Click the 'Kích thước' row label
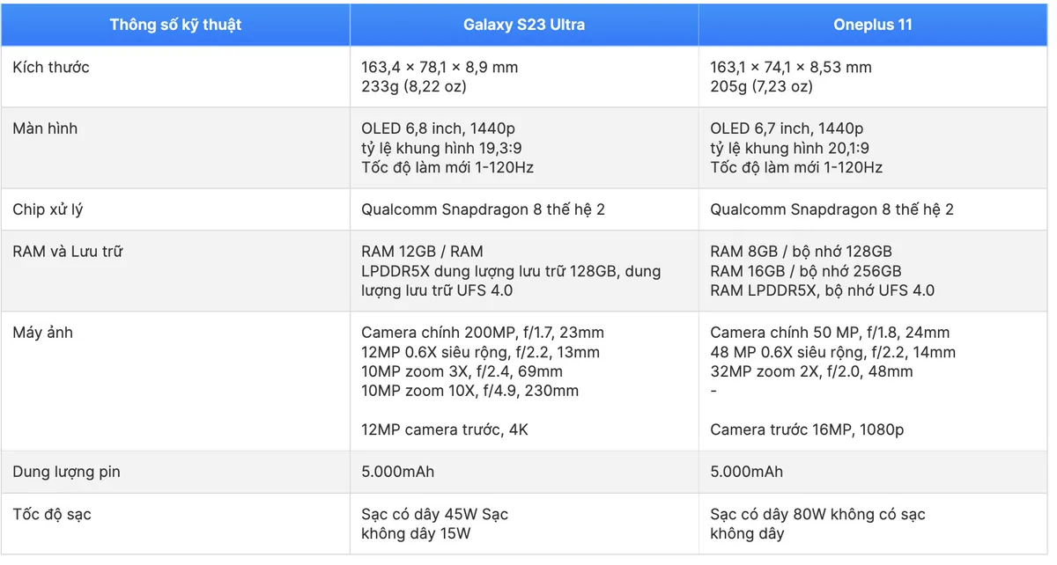This screenshot has height=565, width=1057. pyautogui.click(x=51, y=67)
